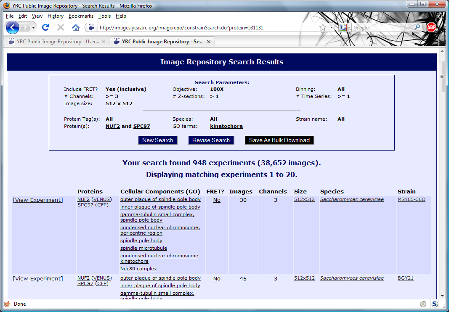
Task: Follow the MSY85-36D strain link
Action: coord(411,200)
